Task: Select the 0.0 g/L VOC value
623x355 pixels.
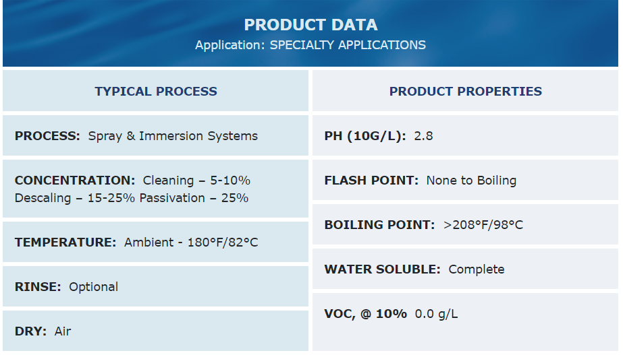Action: [x=436, y=314]
